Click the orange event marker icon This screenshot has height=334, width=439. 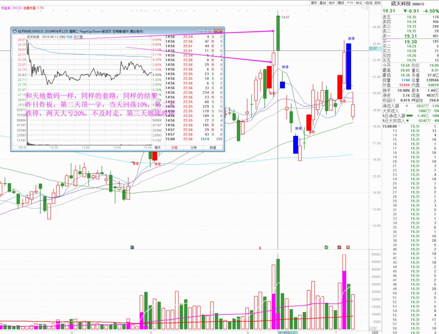point(348,247)
